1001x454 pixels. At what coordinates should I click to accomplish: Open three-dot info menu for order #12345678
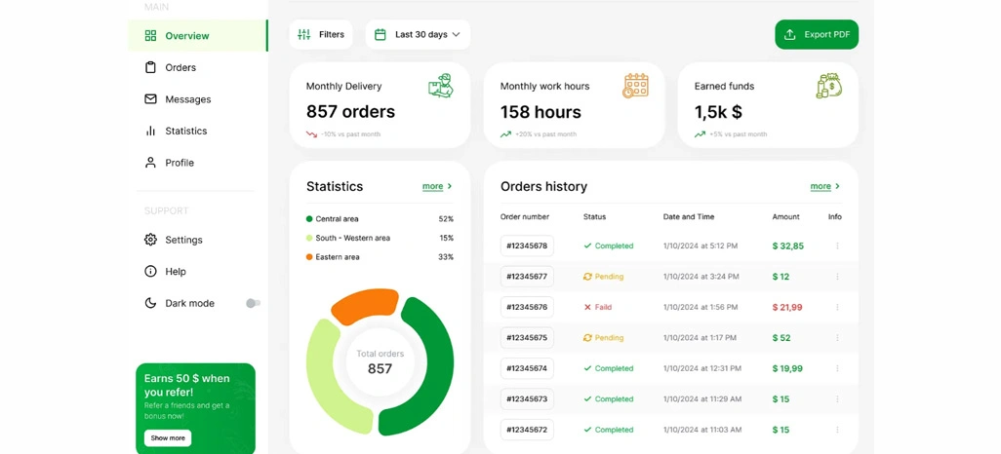837,246
